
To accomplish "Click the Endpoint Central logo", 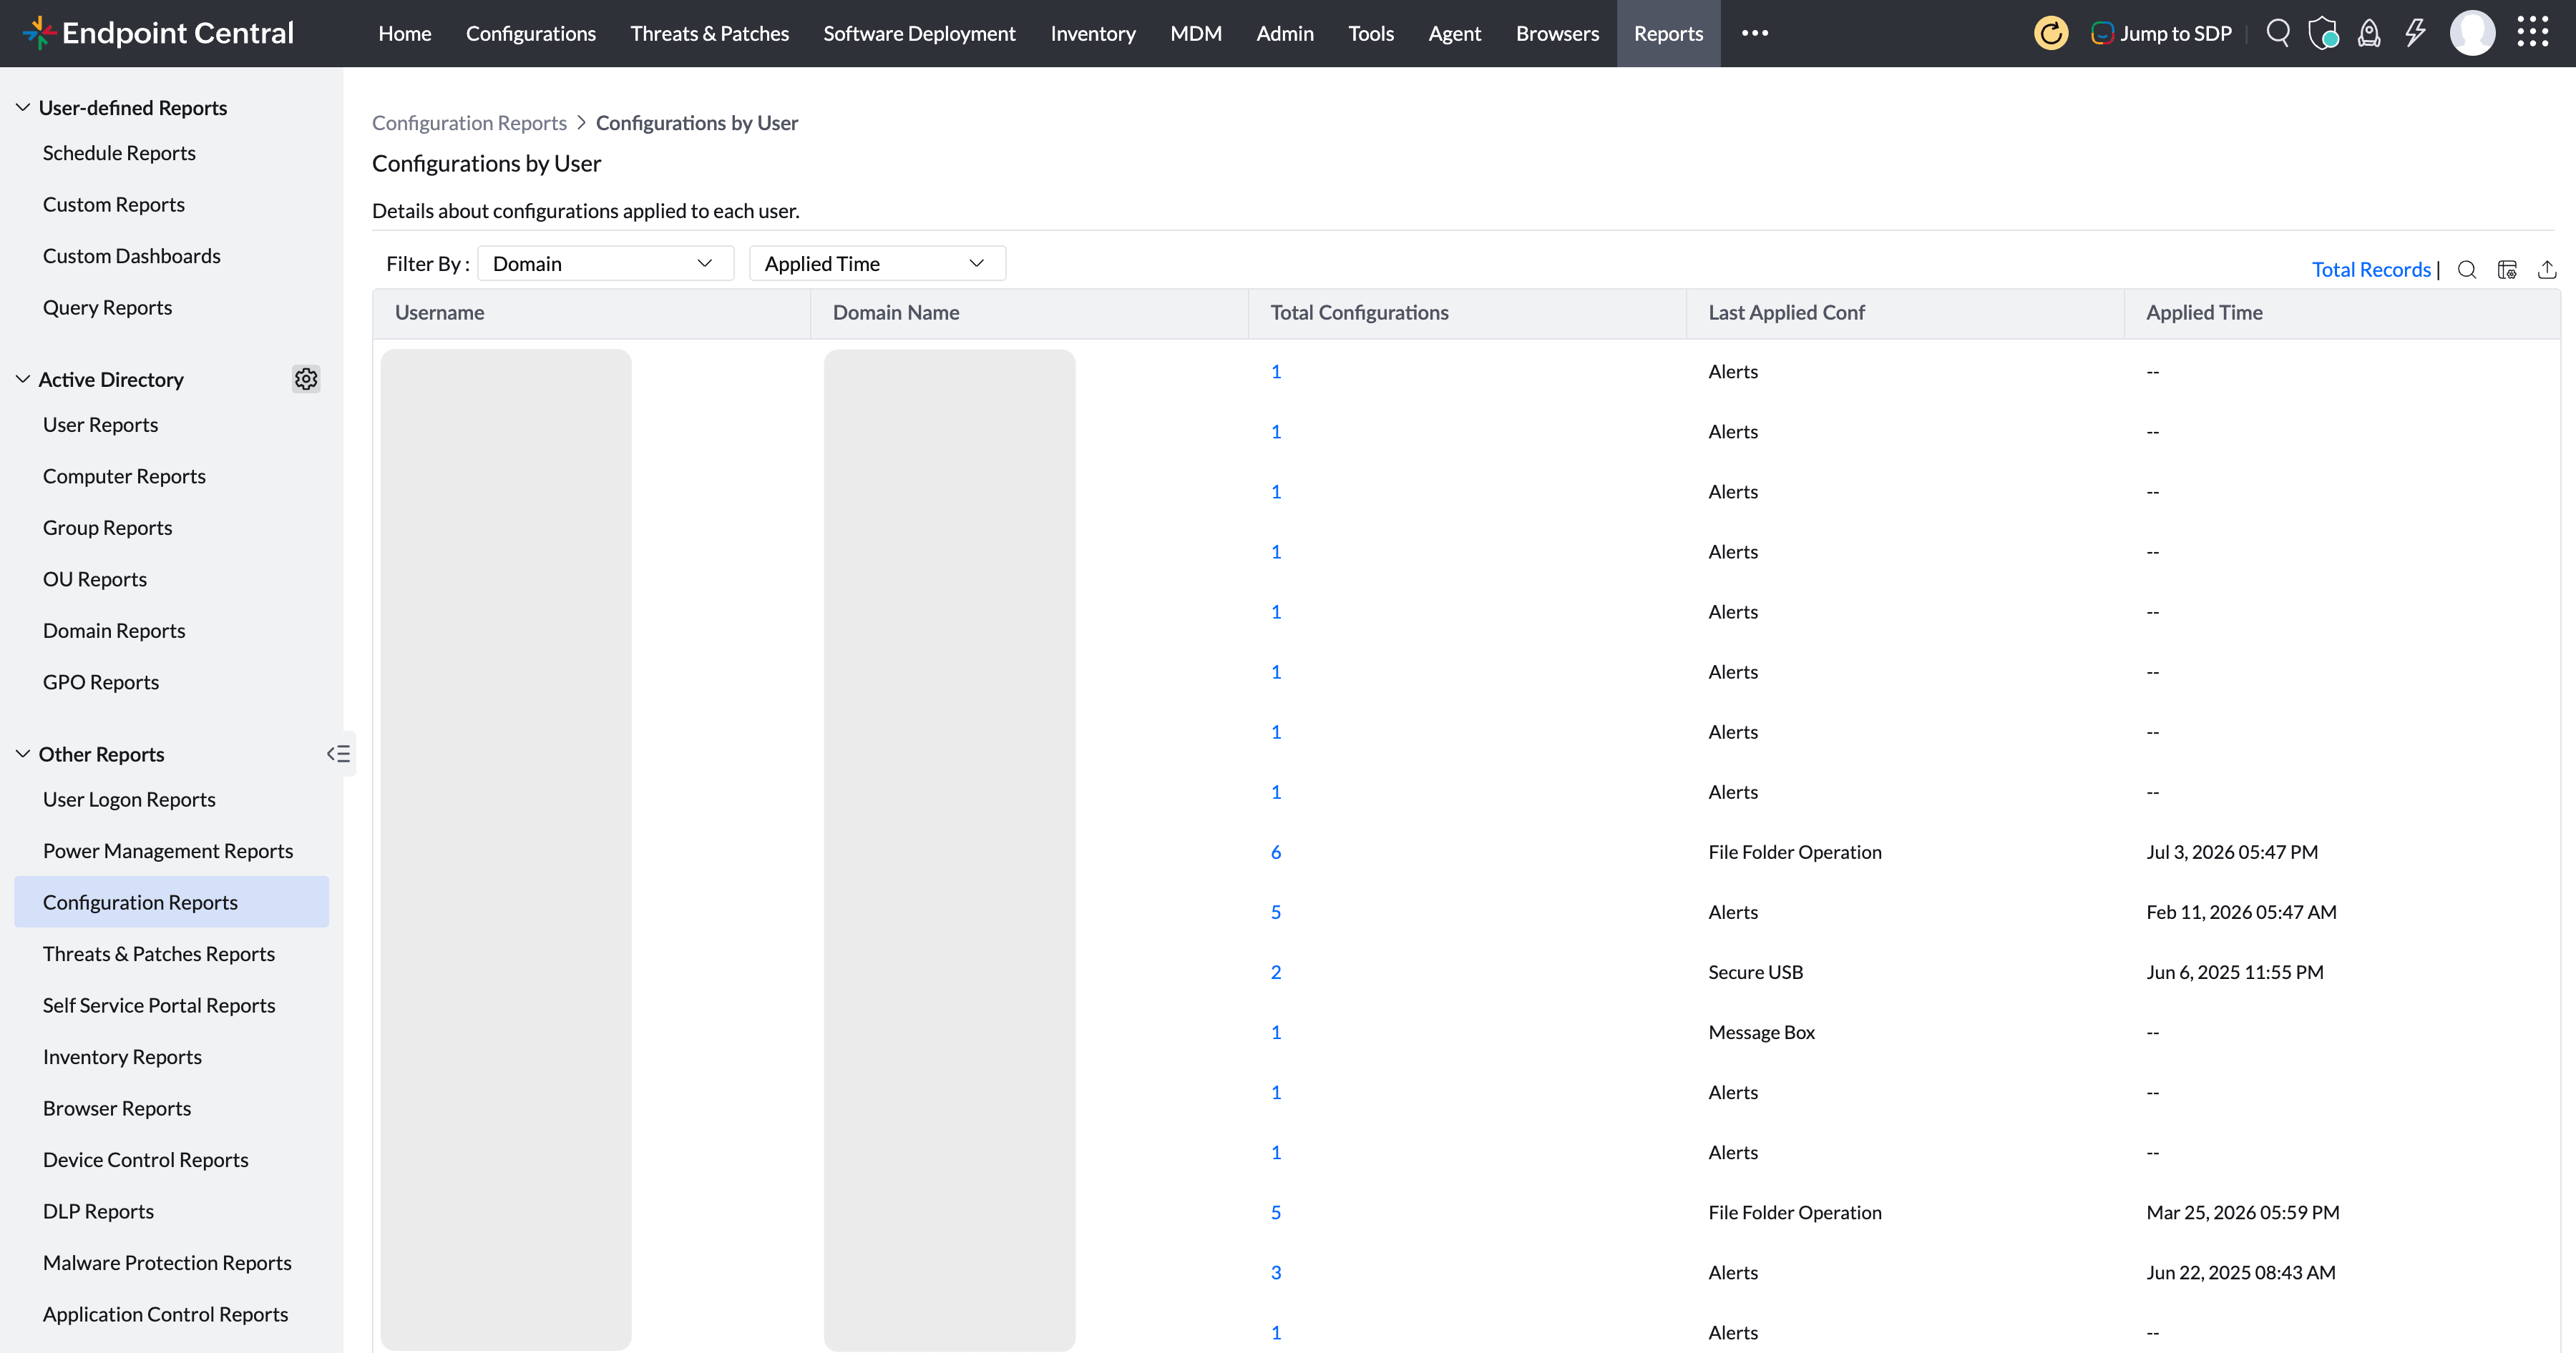I will tap(158, 33).
